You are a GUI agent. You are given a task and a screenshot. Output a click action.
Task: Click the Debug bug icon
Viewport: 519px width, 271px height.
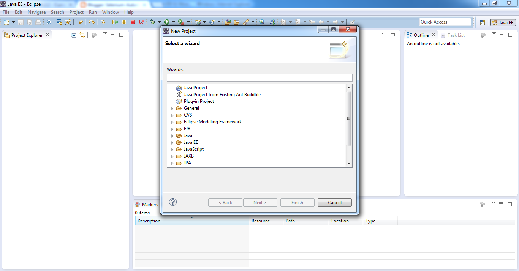(152, 22)
